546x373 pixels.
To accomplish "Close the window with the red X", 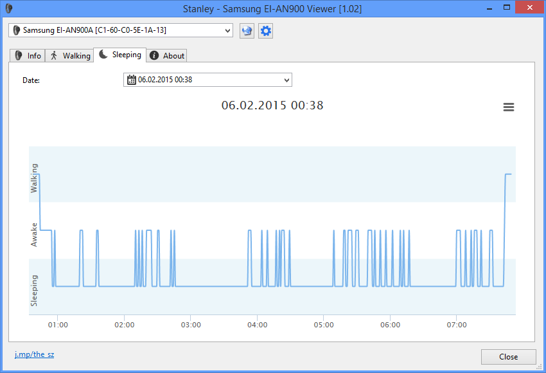I will click(x=530, y=7).
